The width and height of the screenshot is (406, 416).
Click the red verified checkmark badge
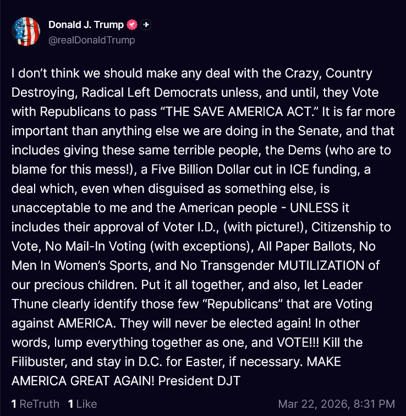click(x=132, y=25)
